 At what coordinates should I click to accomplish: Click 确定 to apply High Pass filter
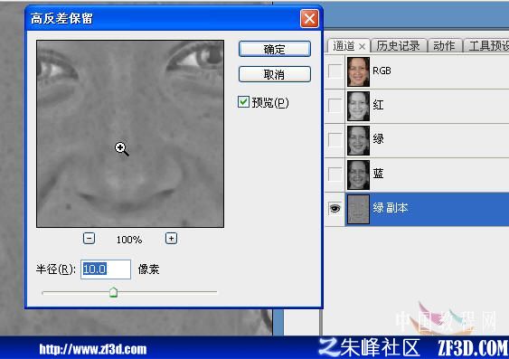tap(274, 49)
